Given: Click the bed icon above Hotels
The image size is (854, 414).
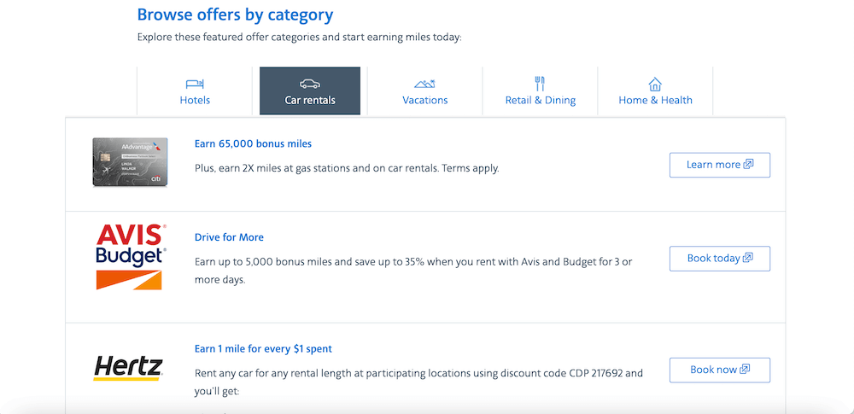Looking at the screenshot, I should coord(195,84).
